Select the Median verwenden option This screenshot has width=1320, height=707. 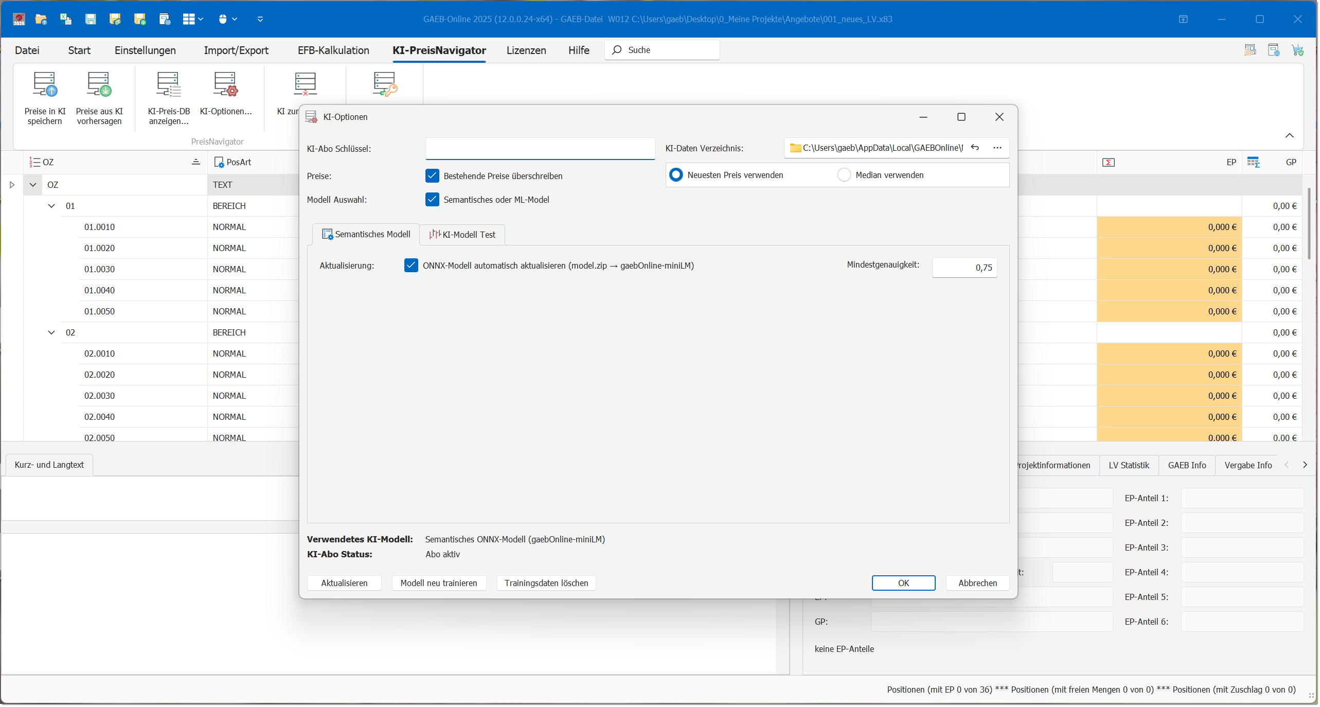point(844,175)
